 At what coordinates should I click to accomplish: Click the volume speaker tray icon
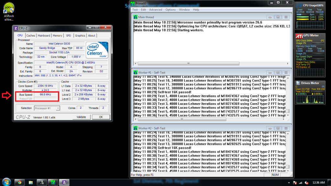tap(306, 182)
